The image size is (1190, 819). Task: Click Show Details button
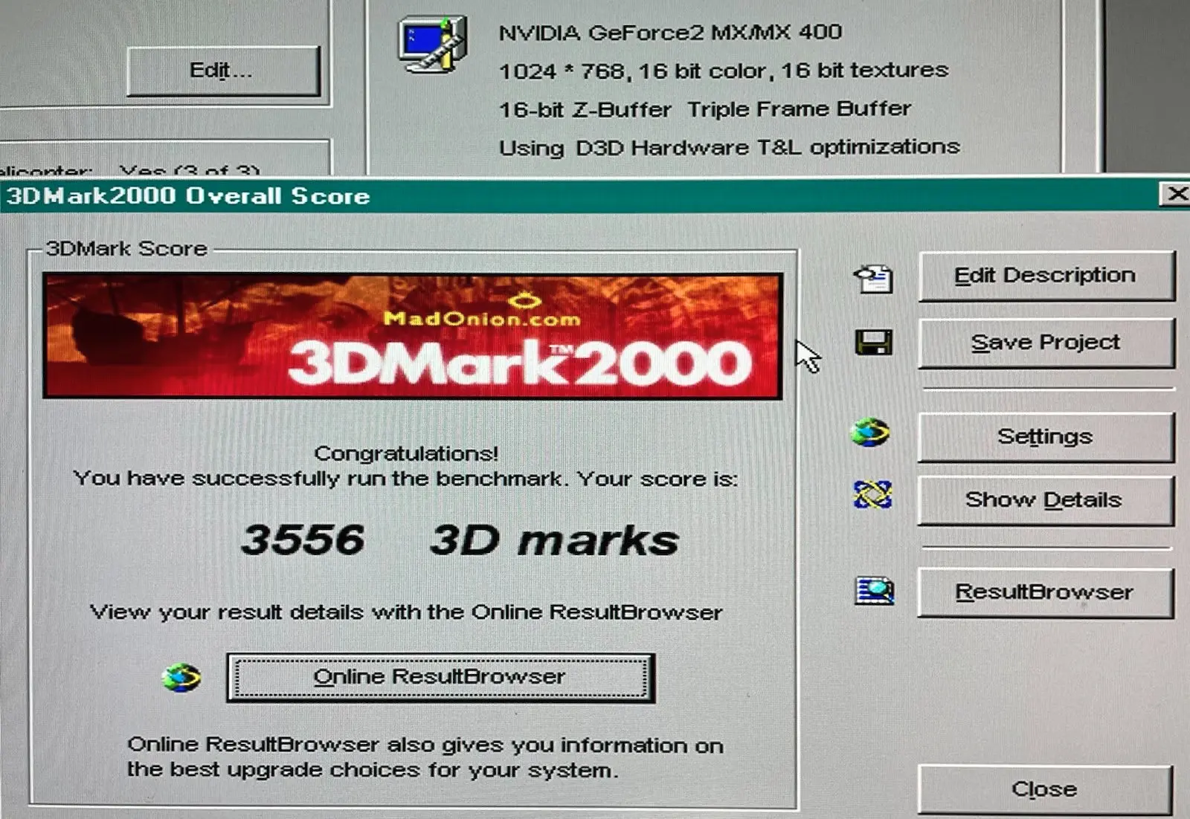pos(1046,500)
